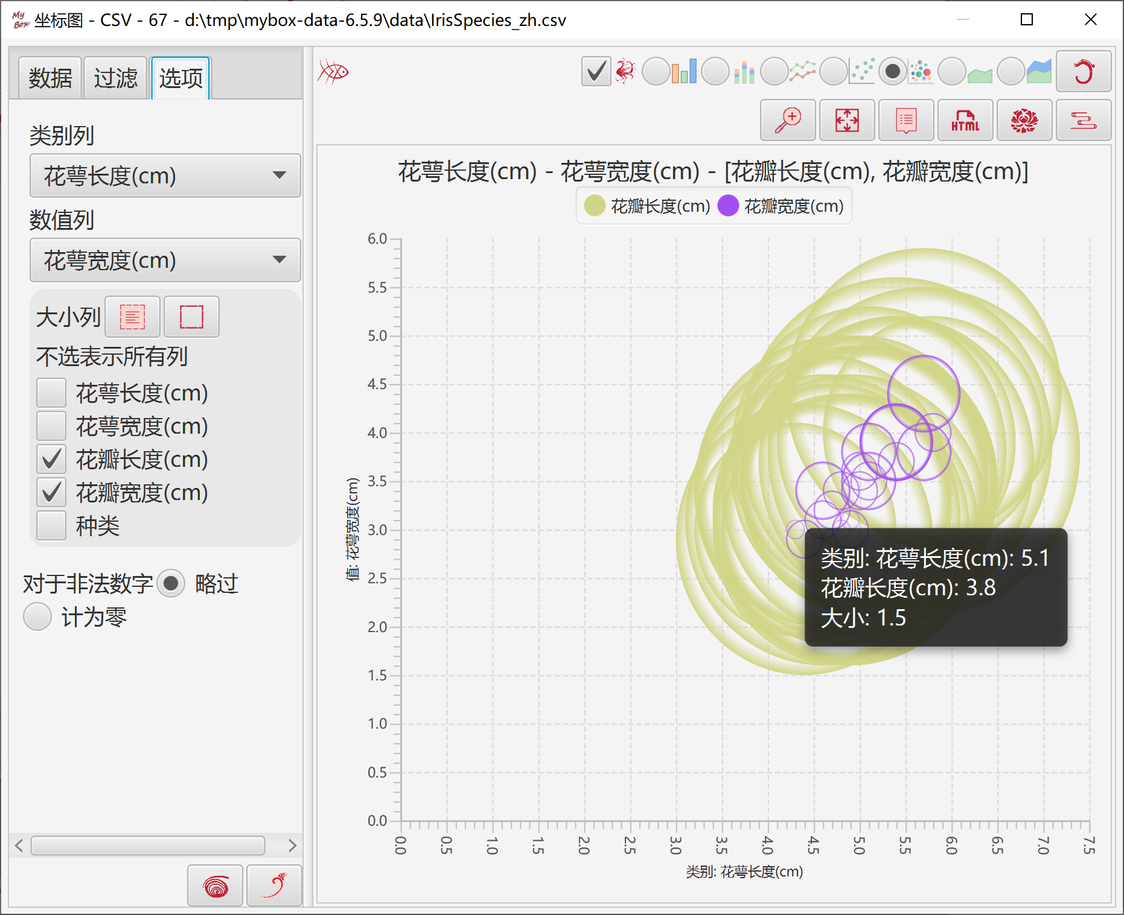Select line chart radio button

pos(774,71)
